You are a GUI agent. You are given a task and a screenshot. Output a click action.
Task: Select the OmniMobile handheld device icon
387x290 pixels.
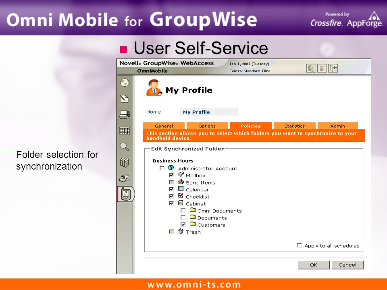(x=126, y=194)
